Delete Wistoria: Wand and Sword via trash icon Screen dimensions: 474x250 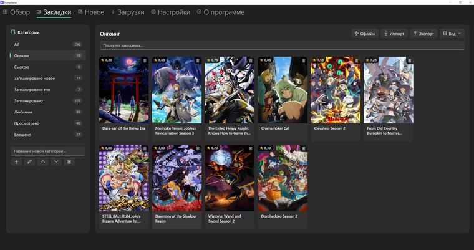pos(251,148)
